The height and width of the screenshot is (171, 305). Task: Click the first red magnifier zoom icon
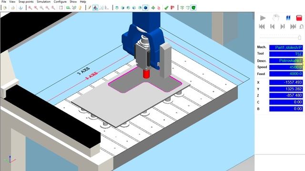(x=30, y=8)
